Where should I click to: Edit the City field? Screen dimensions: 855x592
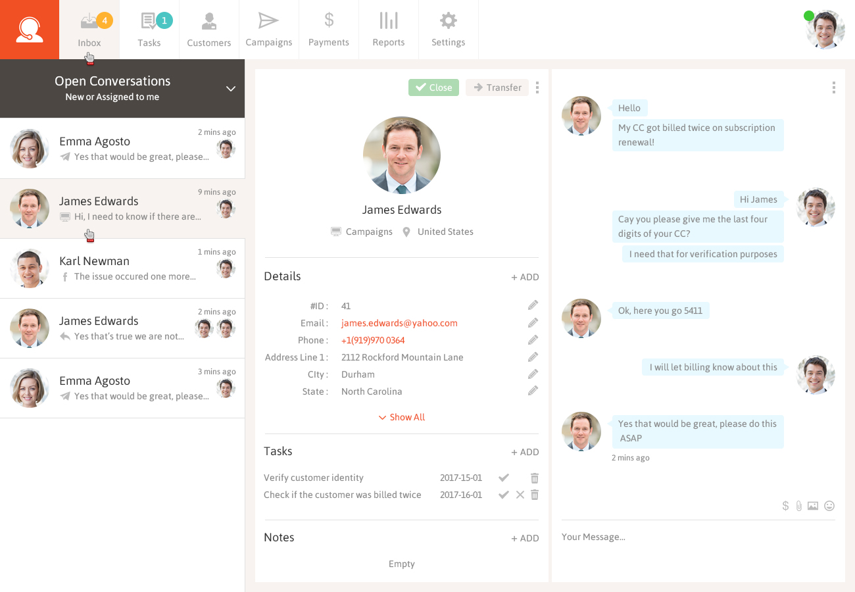[533, 374]
